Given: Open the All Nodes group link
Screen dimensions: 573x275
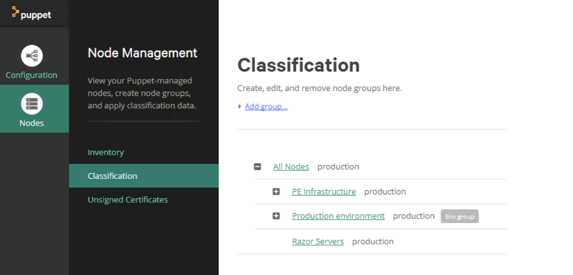Looking at the screenshot, I should tap(291, 167).
